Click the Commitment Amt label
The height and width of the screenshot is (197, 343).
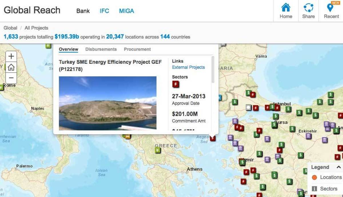[x=189, y=121]
